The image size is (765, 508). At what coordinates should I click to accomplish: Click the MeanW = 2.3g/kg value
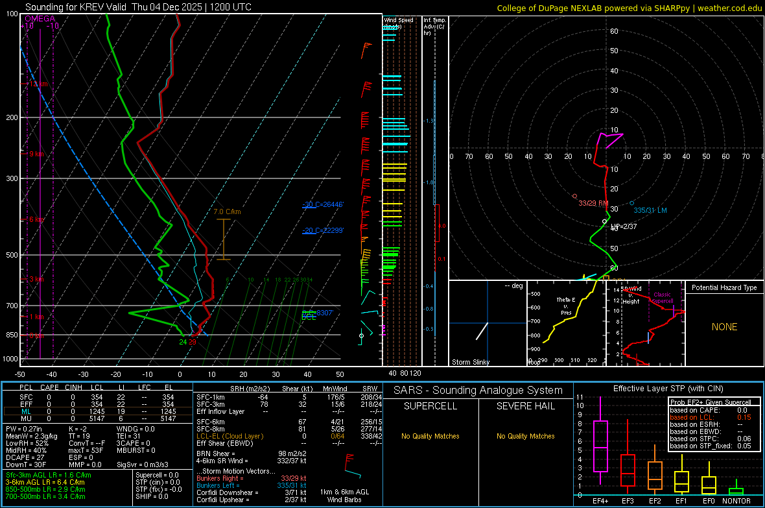32,436
